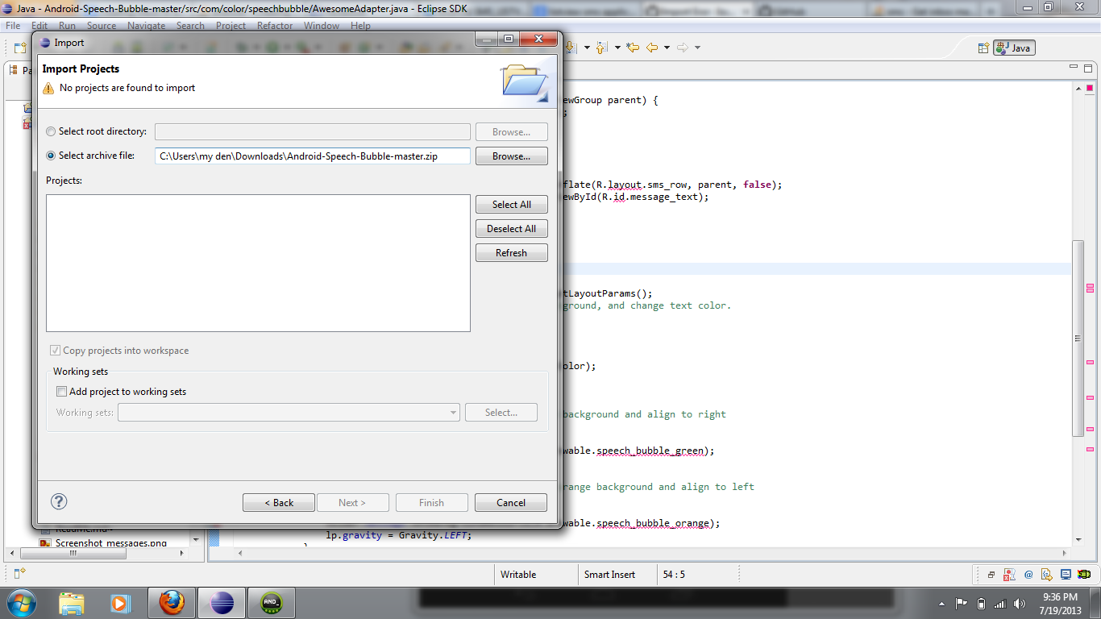The image size is (1101, 619).
Task: Click archive file path input field
Action: [x=312, y=156]
